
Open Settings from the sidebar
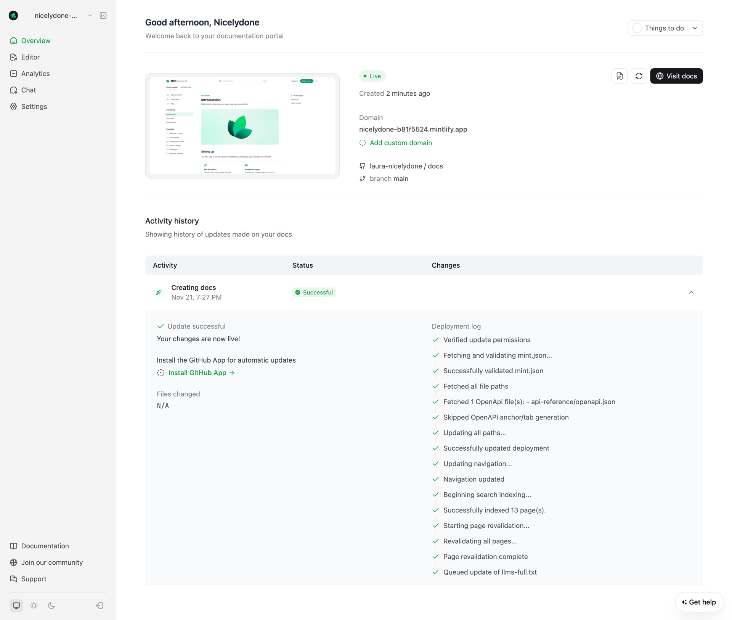34,106
